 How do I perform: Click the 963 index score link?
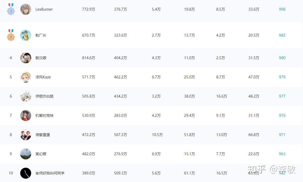pos(282,154)
